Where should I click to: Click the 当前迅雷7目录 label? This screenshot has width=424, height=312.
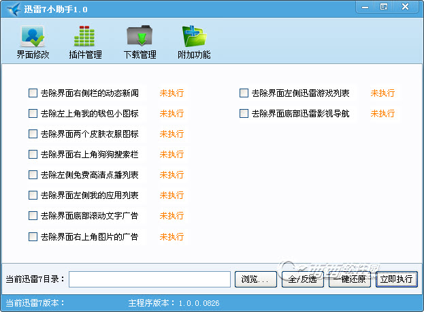pos(35,279)
